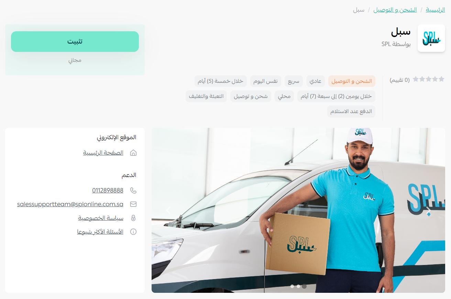Click the تثبيت install button
451x299 pixels.
point(75,42)
